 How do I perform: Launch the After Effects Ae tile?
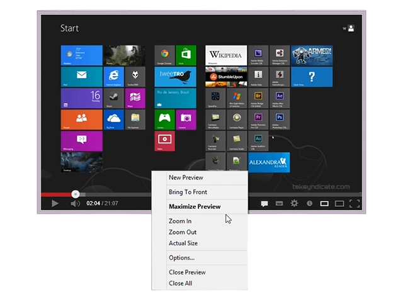tap(280, 98)
